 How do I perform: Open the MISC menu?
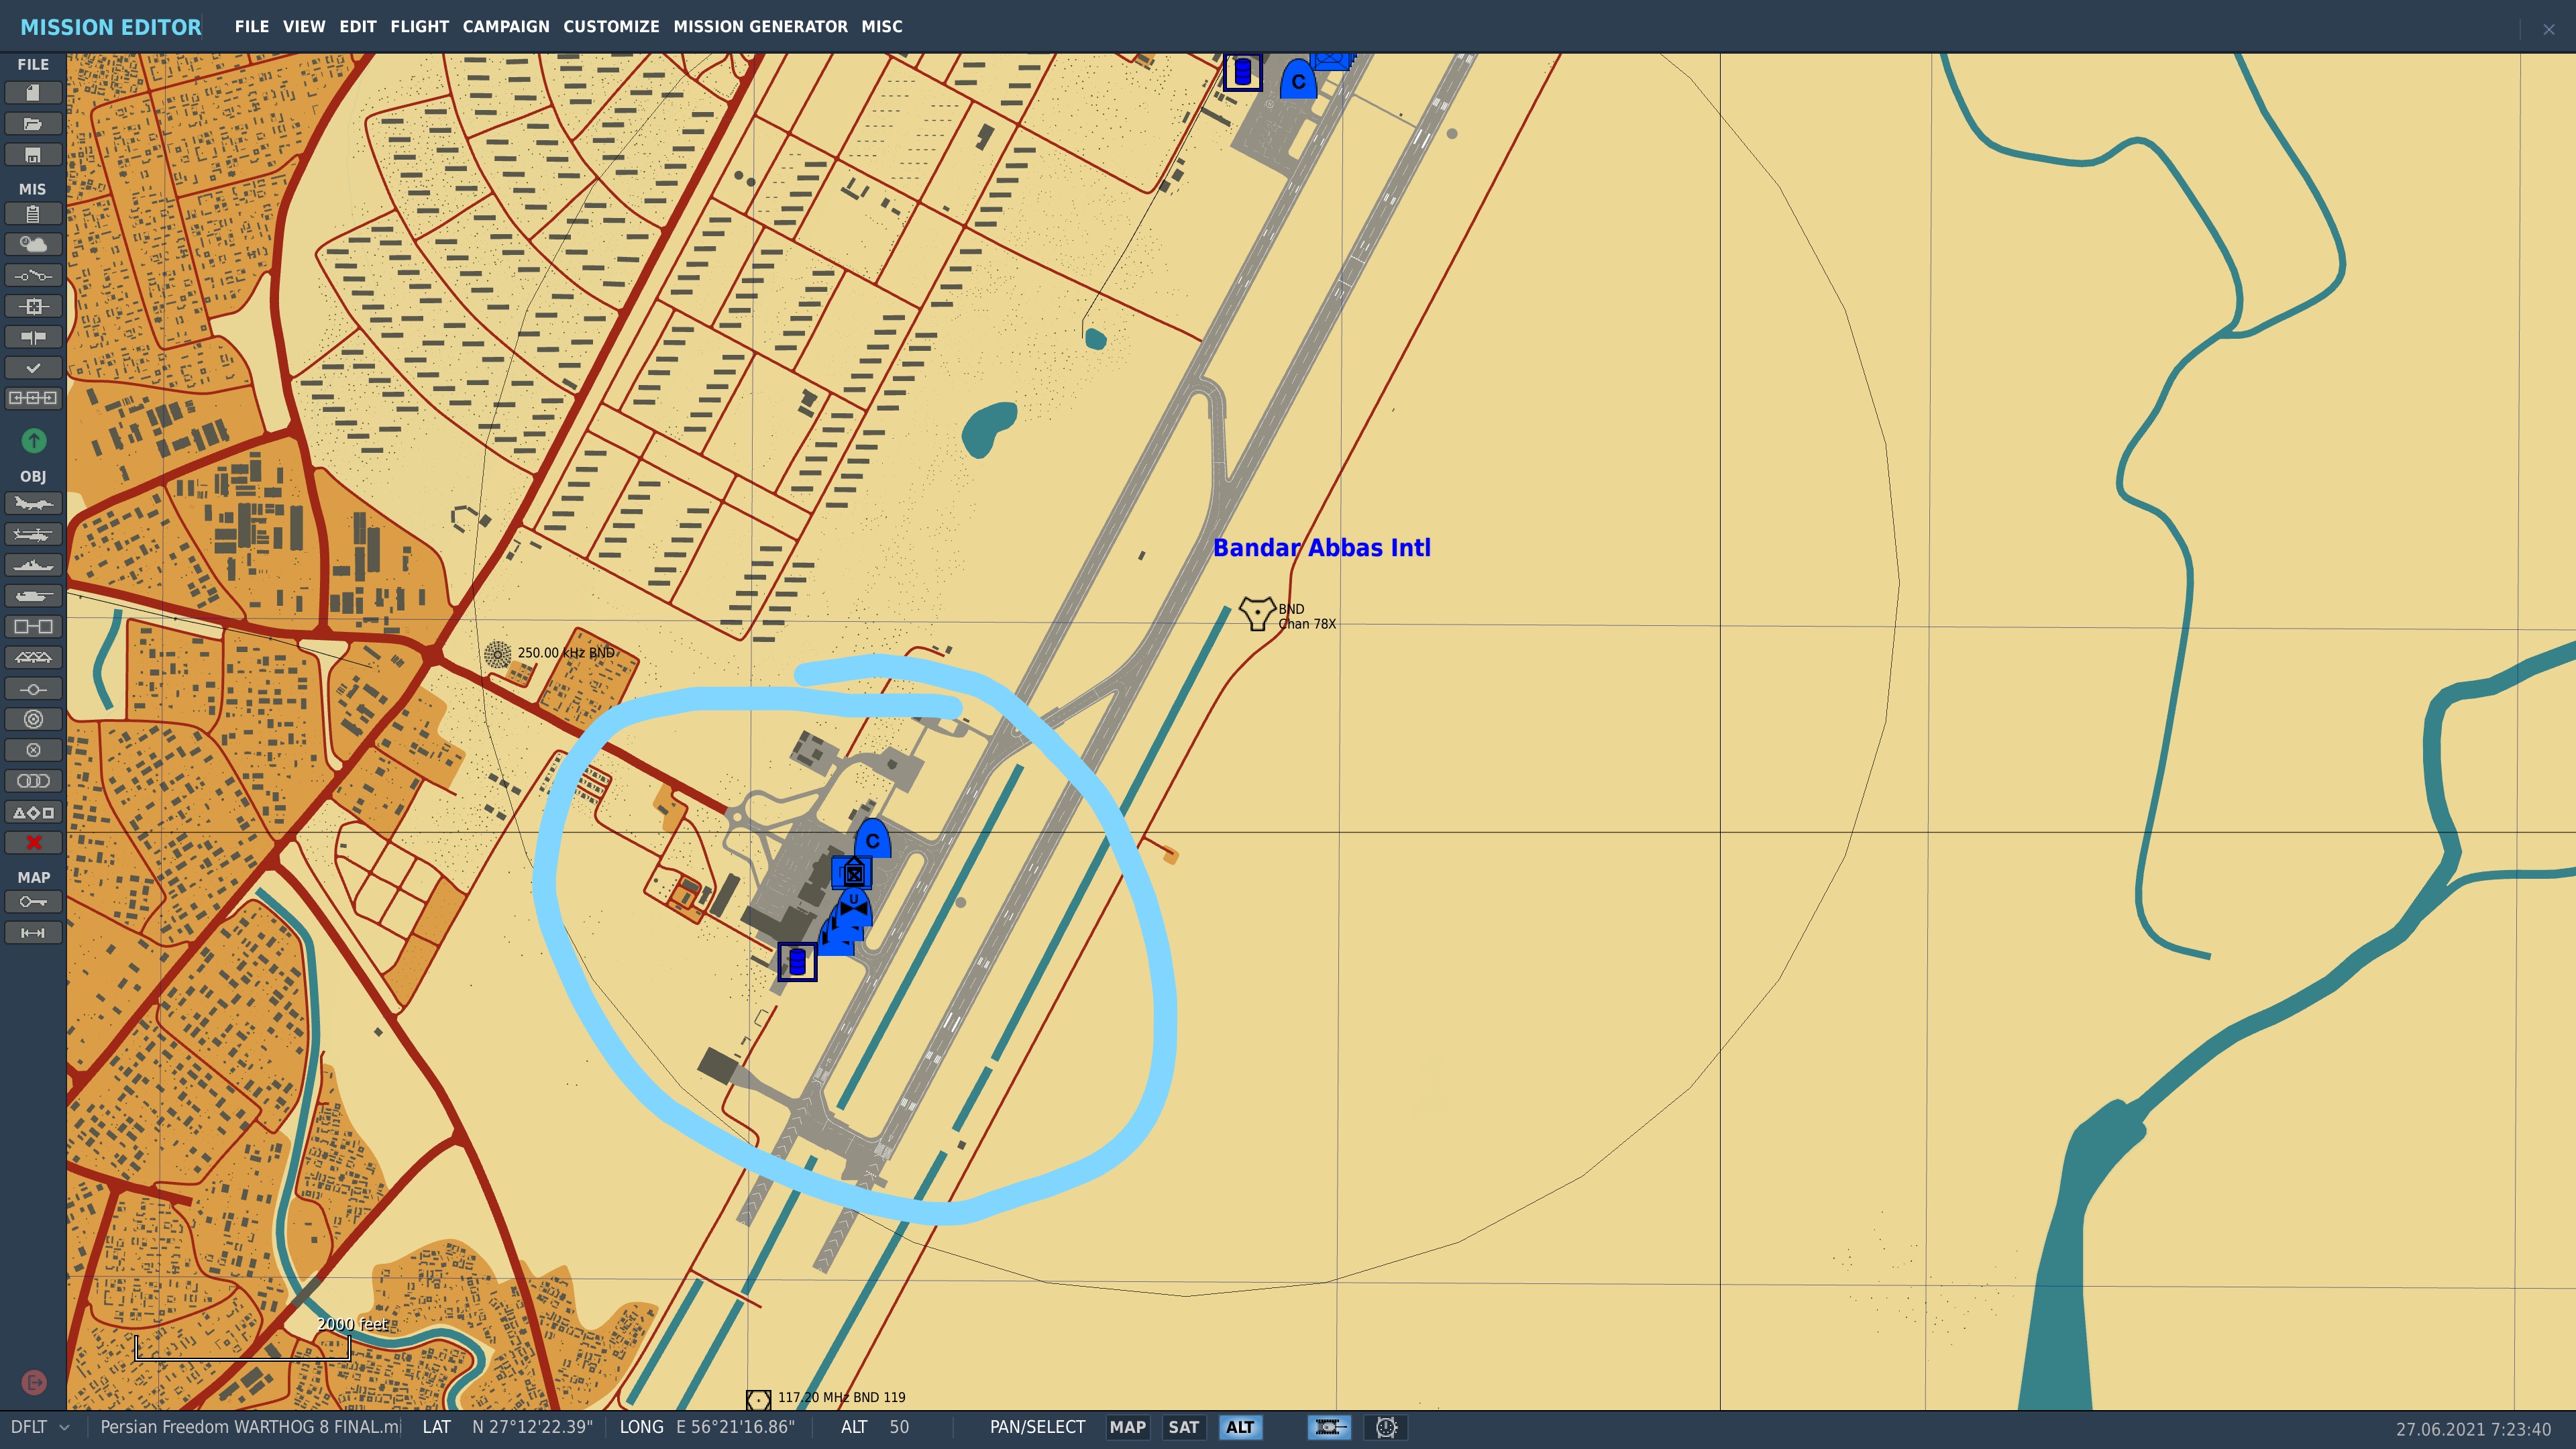(882, 27)
